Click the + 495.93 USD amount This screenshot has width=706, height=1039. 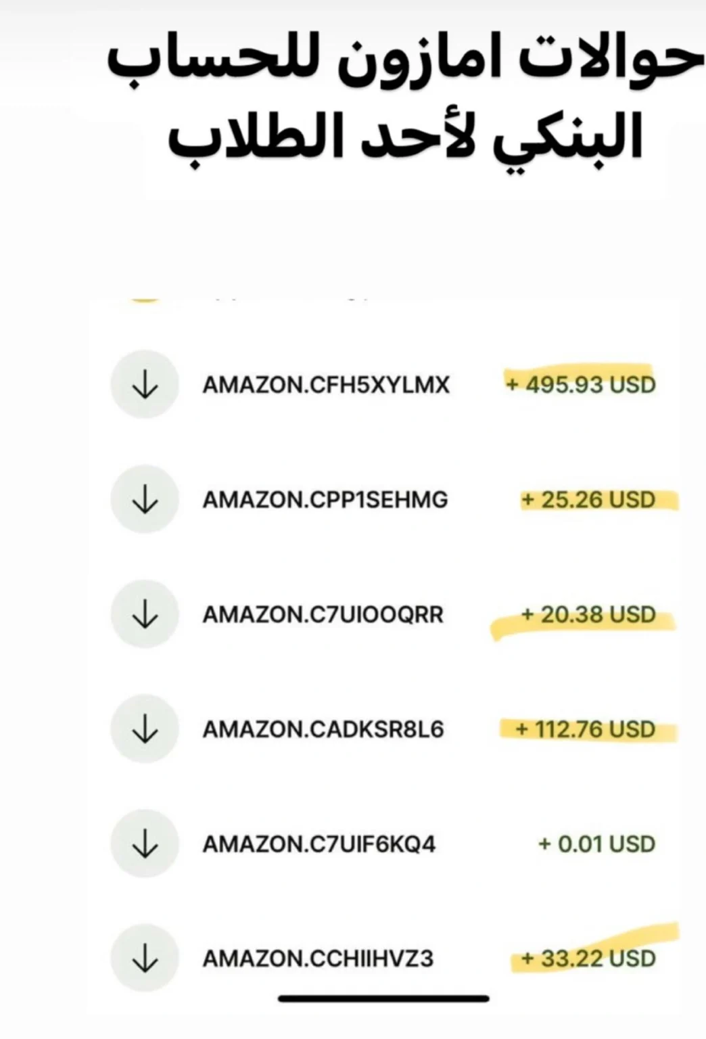coord(581,385)
